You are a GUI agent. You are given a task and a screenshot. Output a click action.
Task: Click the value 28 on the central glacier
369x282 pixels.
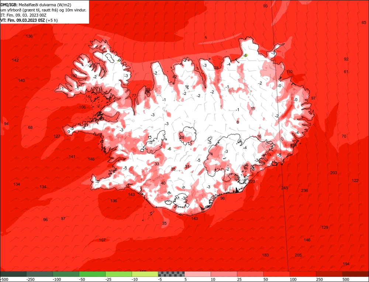coord(182,137)
